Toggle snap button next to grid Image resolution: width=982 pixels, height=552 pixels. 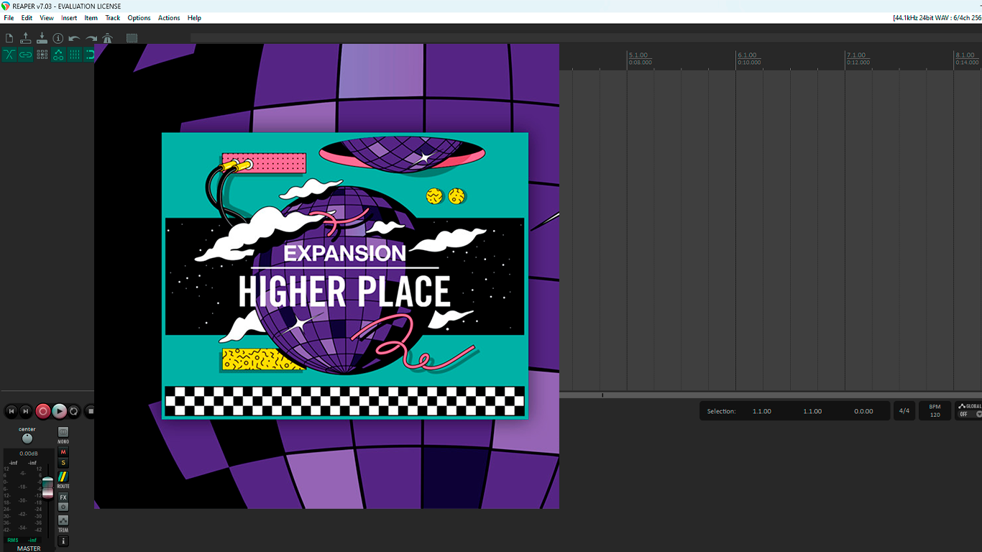(x=90, y=55)
